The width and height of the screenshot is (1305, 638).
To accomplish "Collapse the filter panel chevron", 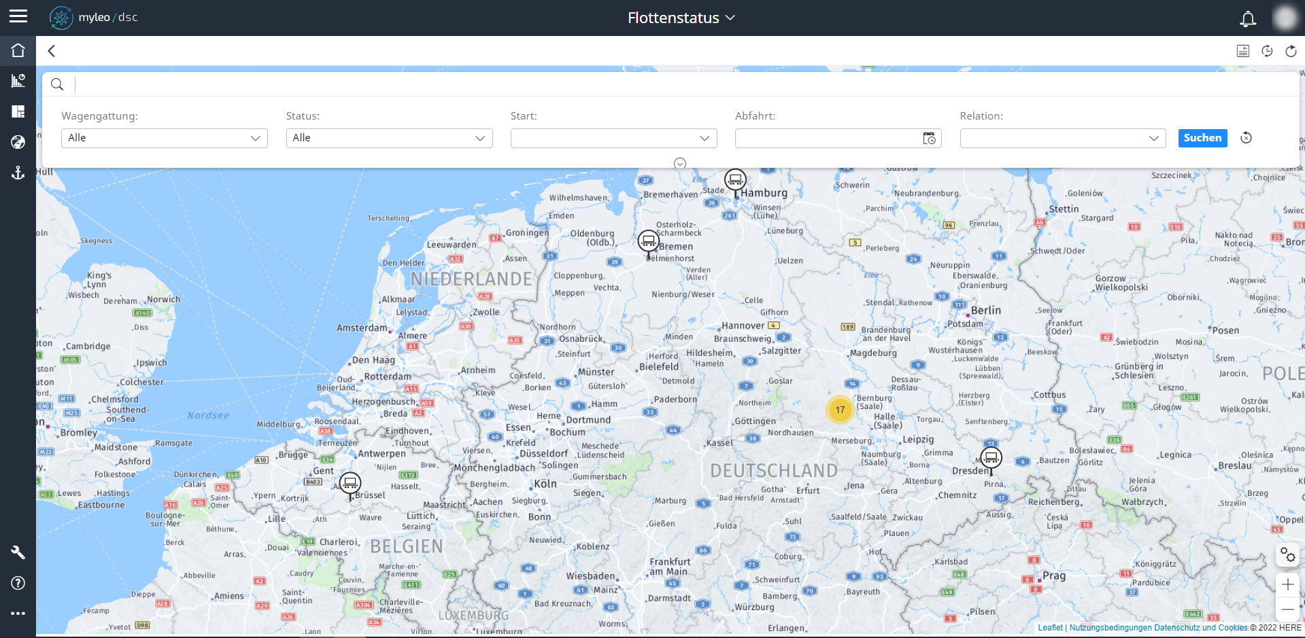I will pyautogui.click(x=680, y=163).
